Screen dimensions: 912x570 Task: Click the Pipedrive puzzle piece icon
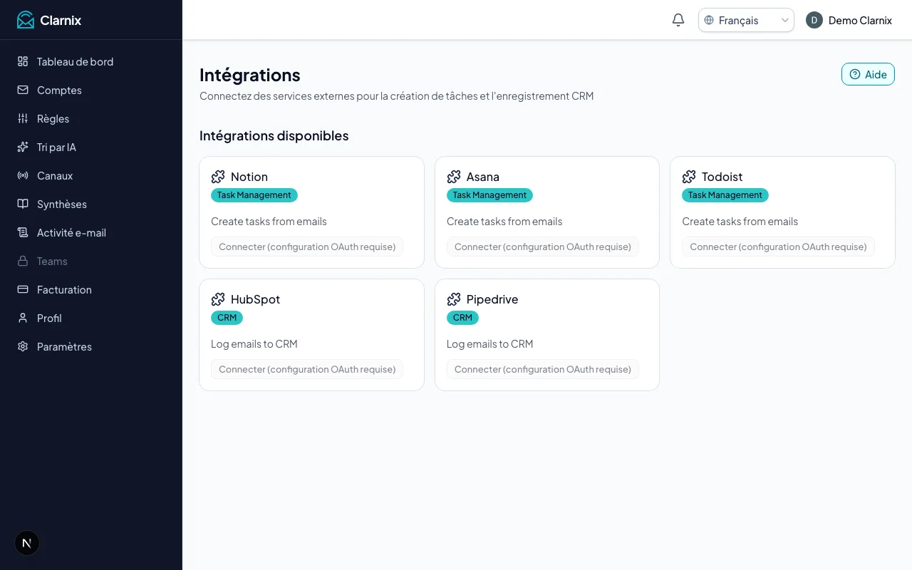pyautogui.click(x=454, y=299)
